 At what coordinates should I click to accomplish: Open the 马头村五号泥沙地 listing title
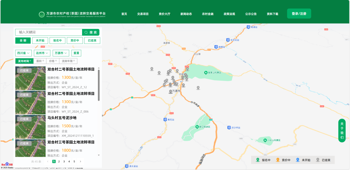[x=62, y=118]
